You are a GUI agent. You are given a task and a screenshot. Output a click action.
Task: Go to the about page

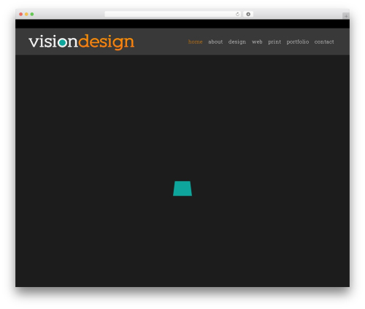tap(215, 42)
